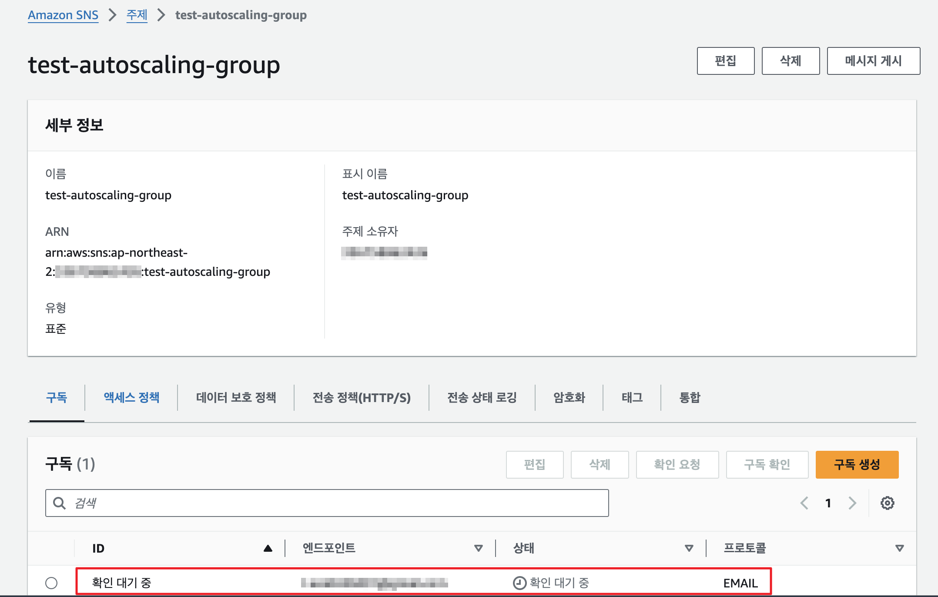Sort by 상태 column arrow
938x597 pixels.
pos(689,548)
